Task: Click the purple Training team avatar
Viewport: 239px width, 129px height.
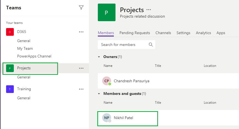Action: click(10, 89)
